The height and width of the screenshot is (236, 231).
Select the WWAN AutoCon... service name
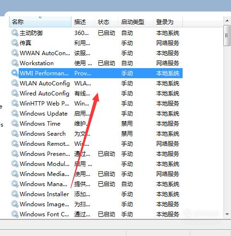pyautogui.click(x=45, y=53)
